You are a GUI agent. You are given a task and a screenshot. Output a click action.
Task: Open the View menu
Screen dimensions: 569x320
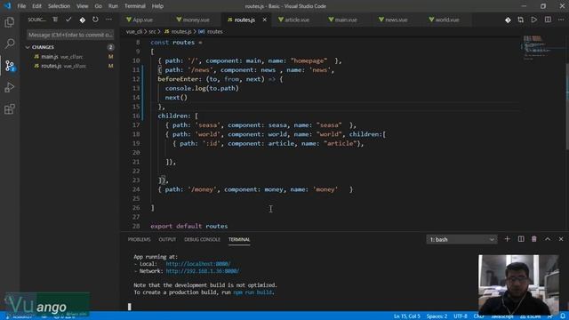[x=82, y=6]
